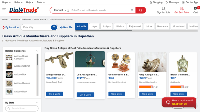
Task: Open the hamburger menu icon
Action: (x=4, y=10)
